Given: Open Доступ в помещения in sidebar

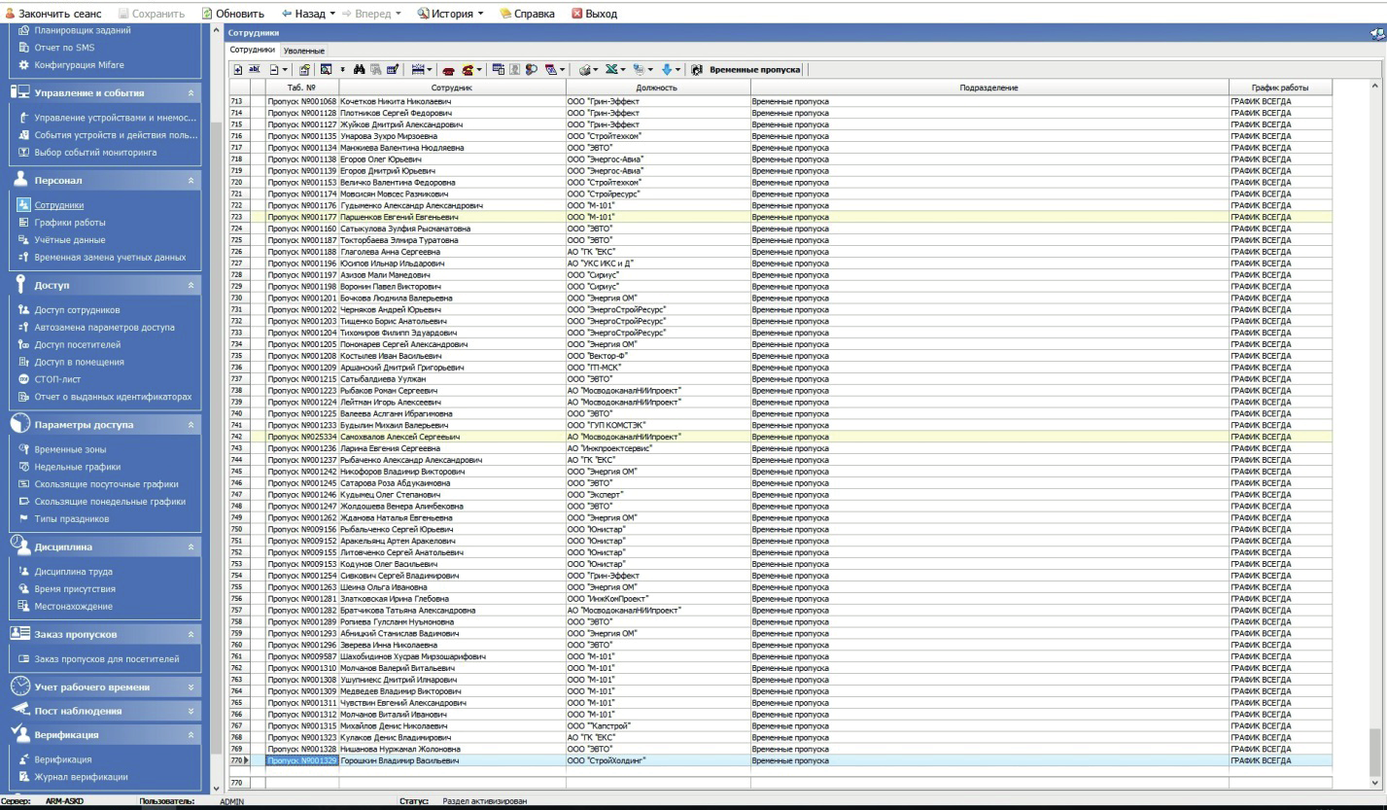Looking at the screenshot, I should point(78,362).
